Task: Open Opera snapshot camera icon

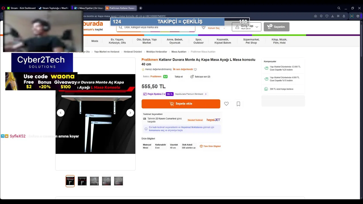Action: 315,16
